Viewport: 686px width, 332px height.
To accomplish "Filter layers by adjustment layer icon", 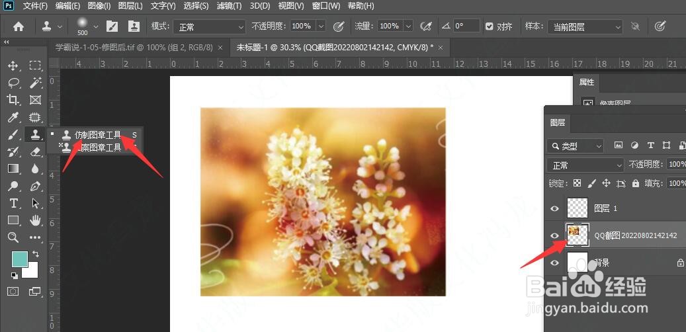I will (634, 145).
